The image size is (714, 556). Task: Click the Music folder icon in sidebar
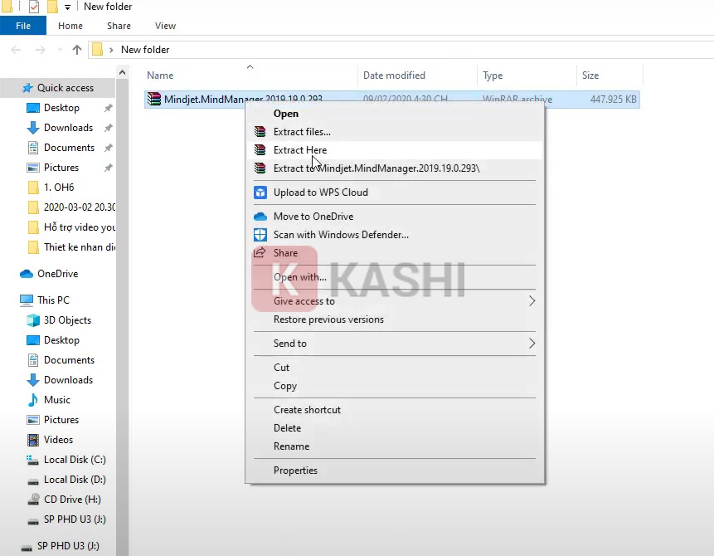[x=33, y=400]
